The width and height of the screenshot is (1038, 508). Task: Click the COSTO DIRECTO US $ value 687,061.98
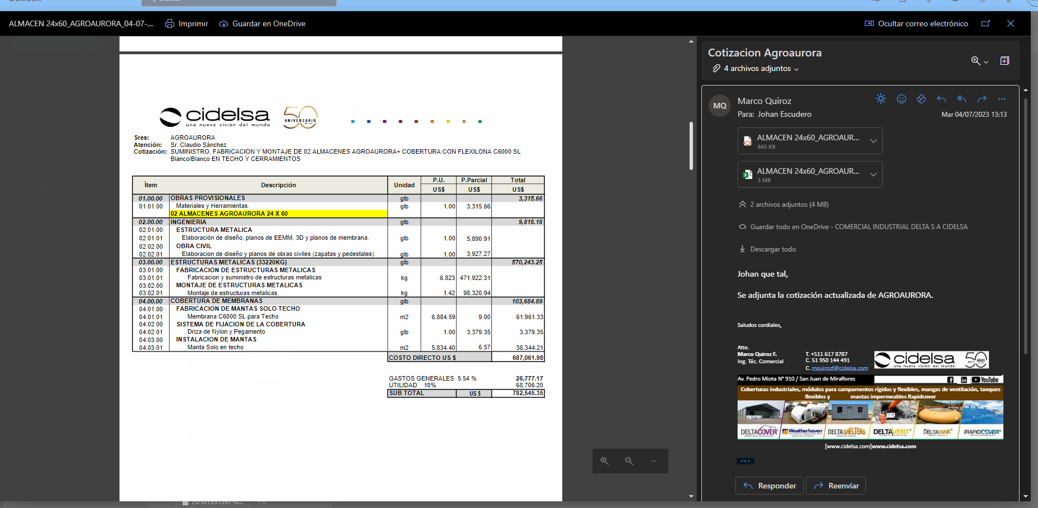528,358
